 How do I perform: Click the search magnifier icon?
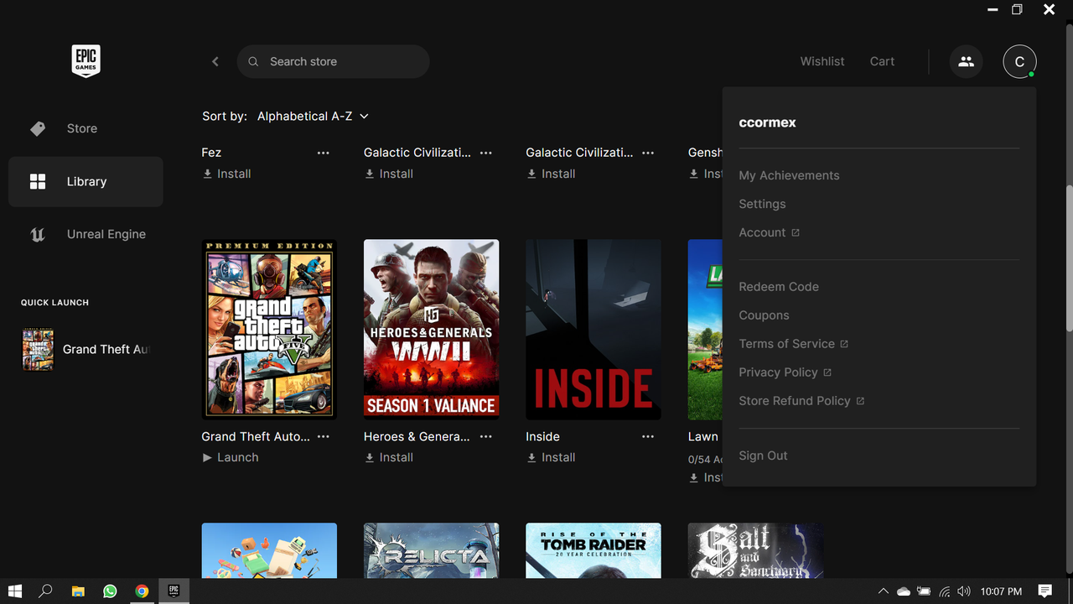pos(253,62)
